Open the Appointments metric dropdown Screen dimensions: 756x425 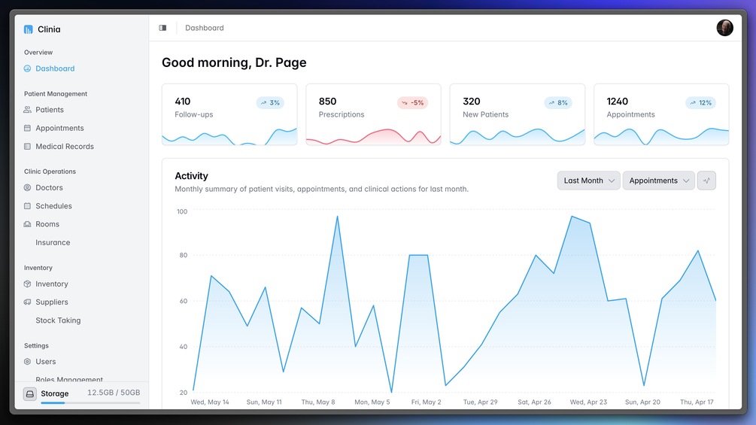[x=659, y=181]
